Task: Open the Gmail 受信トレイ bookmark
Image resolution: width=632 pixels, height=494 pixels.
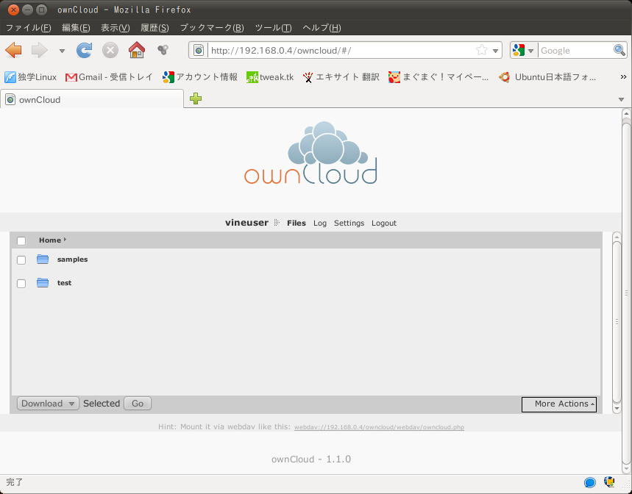Action: (x=109, y=77)
